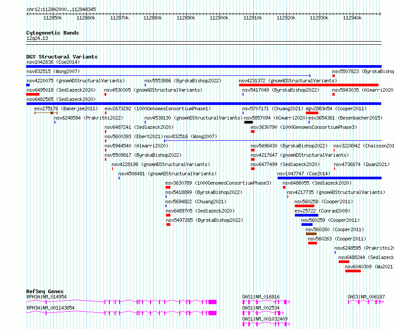Select the nsv832515 (Wong2007) variant label
Screen dimensions: 394x329
(53, 71)
